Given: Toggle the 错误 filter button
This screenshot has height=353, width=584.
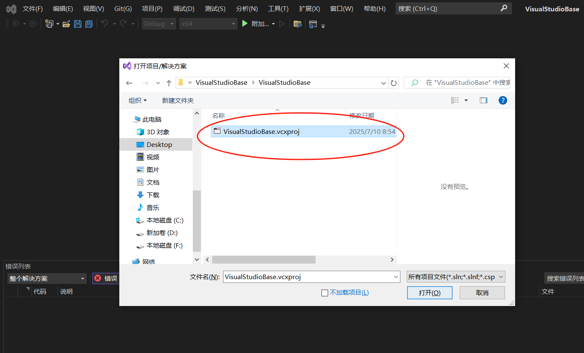Looking at the screenshot, I should 106,278.
